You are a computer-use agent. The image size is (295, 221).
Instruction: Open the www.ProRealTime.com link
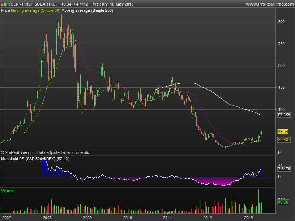point(269,4)
